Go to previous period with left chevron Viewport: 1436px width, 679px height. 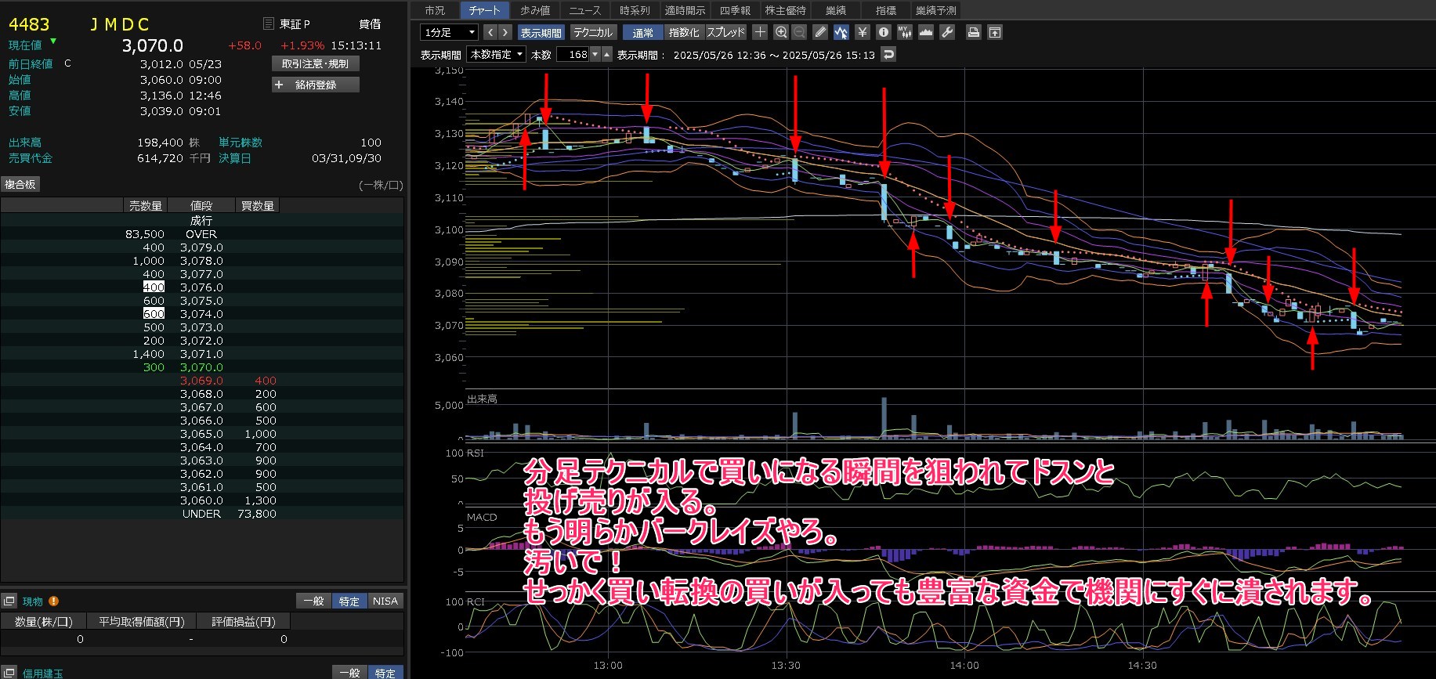490,32
